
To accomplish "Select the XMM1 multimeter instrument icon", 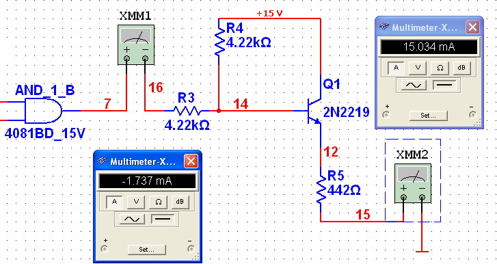I will 136,45.
